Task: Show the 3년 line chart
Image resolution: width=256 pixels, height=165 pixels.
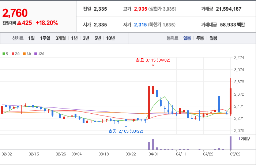Action: coord(86,38)
